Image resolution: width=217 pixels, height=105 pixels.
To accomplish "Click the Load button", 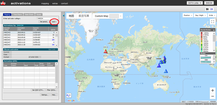I will click(x=54, y=22).
